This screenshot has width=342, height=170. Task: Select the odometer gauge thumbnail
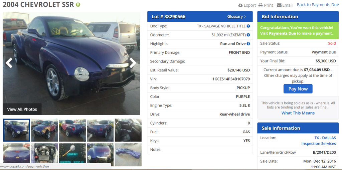pyautogui.click(x=72, y=153)
